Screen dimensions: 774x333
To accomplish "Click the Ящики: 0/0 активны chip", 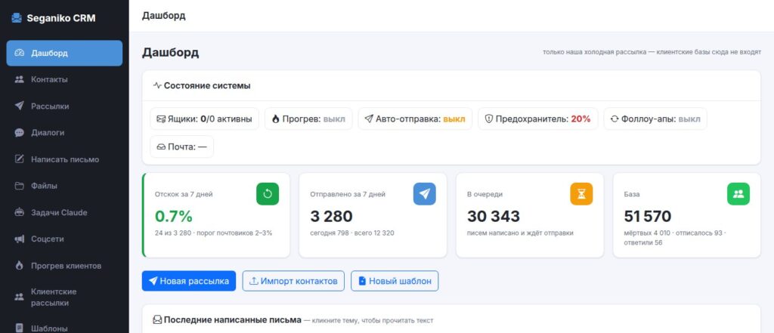I will tap(204, 119).
